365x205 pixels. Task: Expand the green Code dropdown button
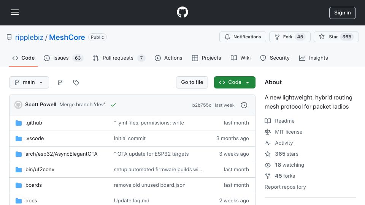235,82
